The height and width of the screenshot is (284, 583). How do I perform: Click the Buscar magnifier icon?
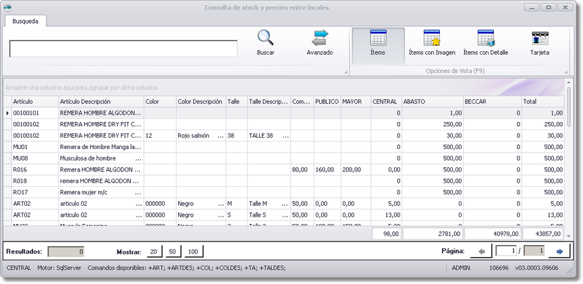click(265, 38)
